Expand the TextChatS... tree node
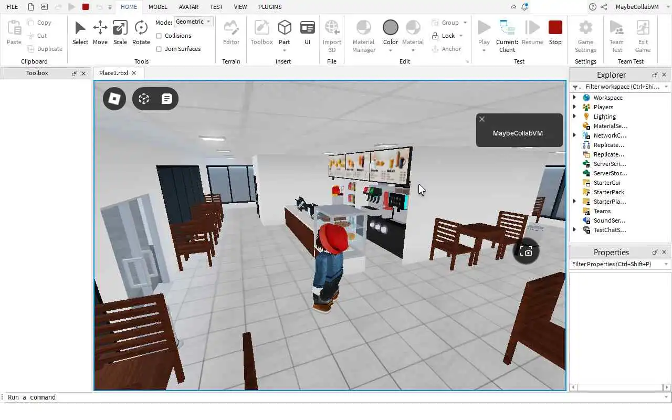This screenshot has width=672, height=420. pos(574,230)
